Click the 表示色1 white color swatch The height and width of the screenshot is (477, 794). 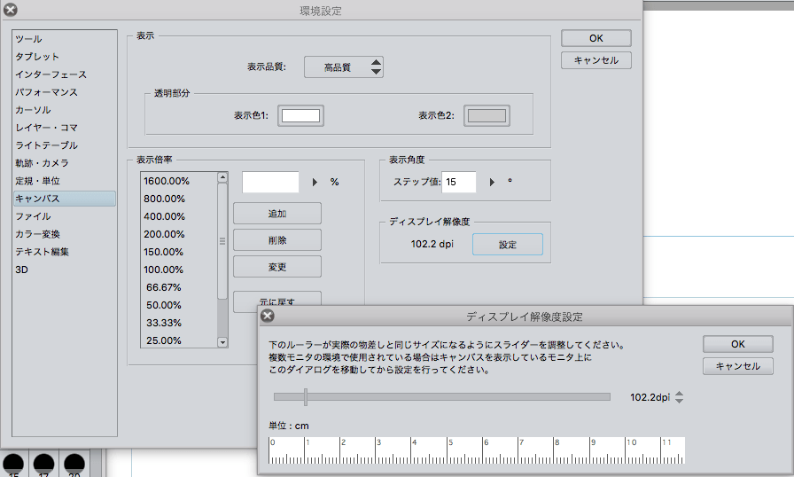pyautogui.click(x=300, y=115)
